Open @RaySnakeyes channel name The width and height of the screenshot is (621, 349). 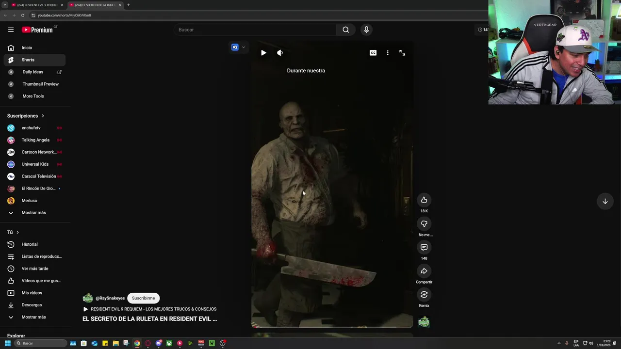point(110,298)
